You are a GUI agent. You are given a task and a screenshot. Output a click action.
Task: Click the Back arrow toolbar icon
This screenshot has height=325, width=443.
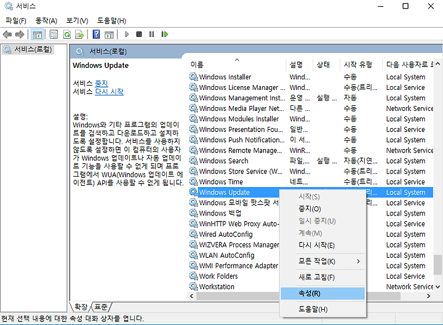tap(7, 34)
